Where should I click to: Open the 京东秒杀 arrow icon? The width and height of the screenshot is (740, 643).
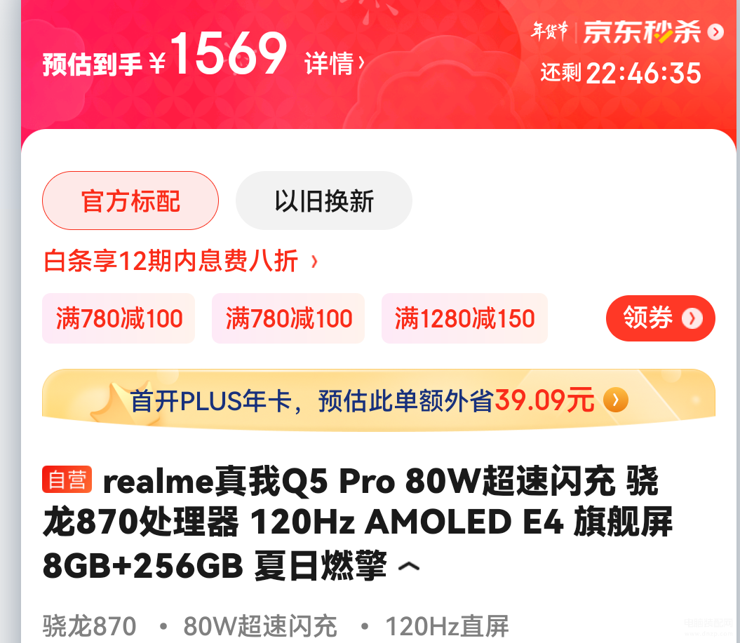[x=715, y=32]
